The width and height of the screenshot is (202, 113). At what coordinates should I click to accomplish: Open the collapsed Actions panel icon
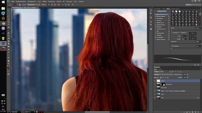pyautogui.click(x=151, y=13)
